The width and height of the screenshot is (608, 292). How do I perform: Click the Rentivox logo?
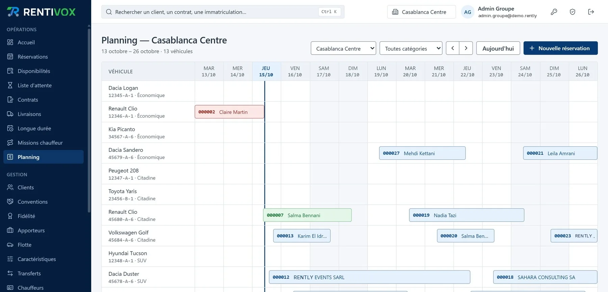[x=41, y=12]
